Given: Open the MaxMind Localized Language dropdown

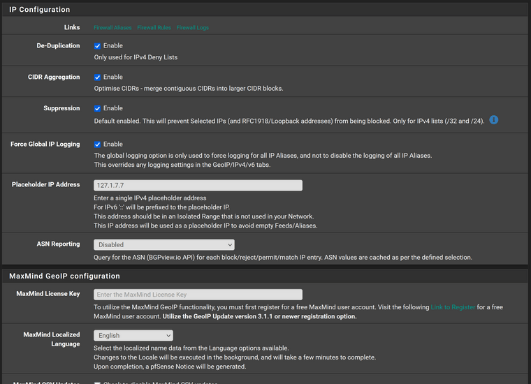Looking at the screenshot, I should click(133, 335).
